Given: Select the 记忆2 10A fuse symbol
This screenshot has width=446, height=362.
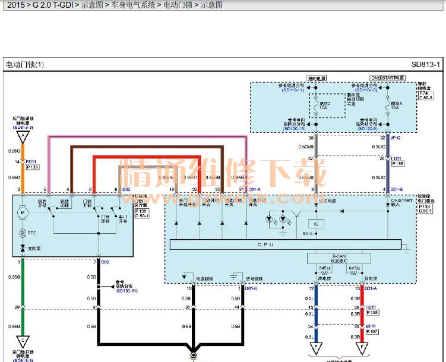Looking at the screenshot, I should pyautogui.click(x=316, y=106).
